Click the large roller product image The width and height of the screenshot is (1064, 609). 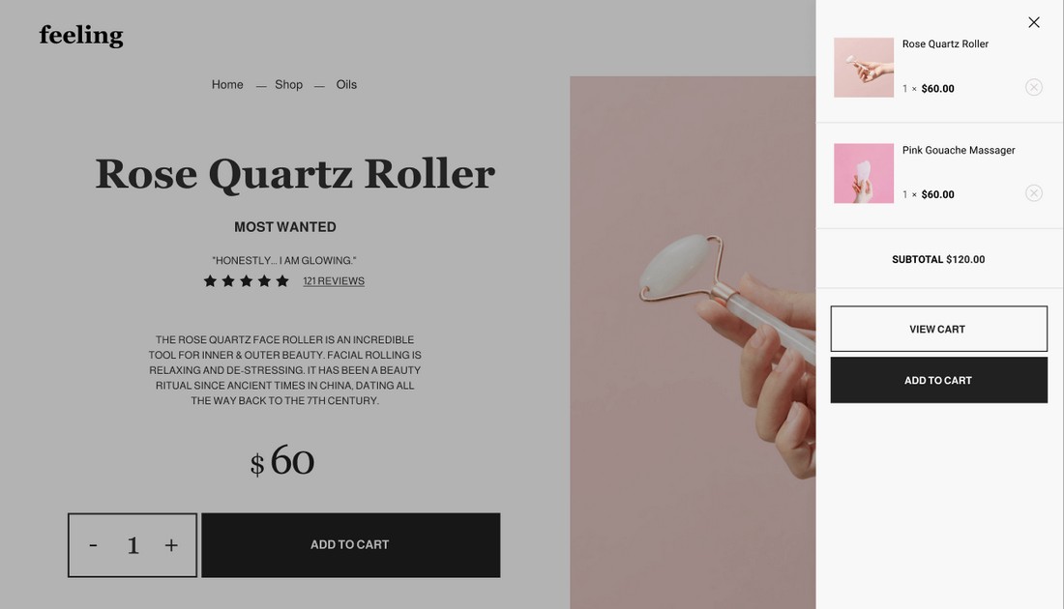(693, 342)
